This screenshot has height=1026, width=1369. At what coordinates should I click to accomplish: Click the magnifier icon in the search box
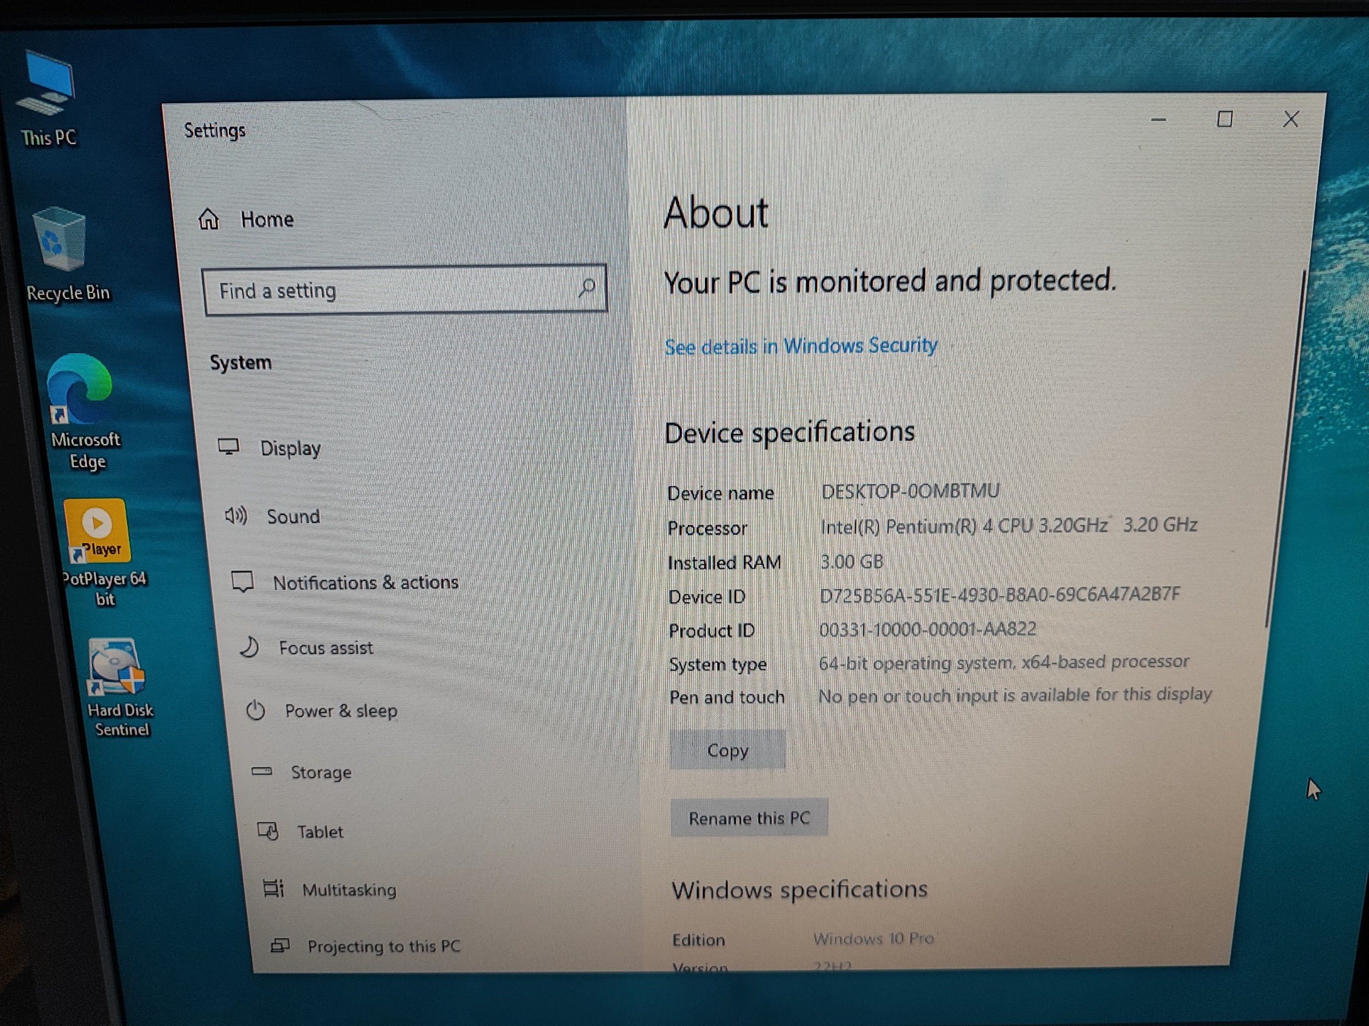click(586, 286)
